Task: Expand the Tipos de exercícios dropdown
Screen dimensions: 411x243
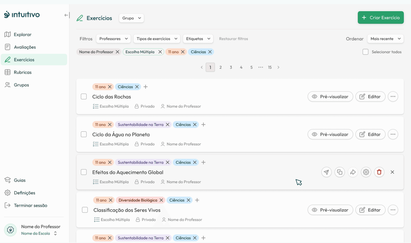Action: 157,39
